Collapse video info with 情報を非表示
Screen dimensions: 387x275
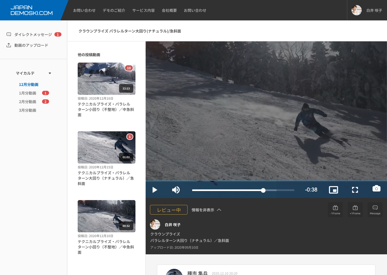(206, 210)
